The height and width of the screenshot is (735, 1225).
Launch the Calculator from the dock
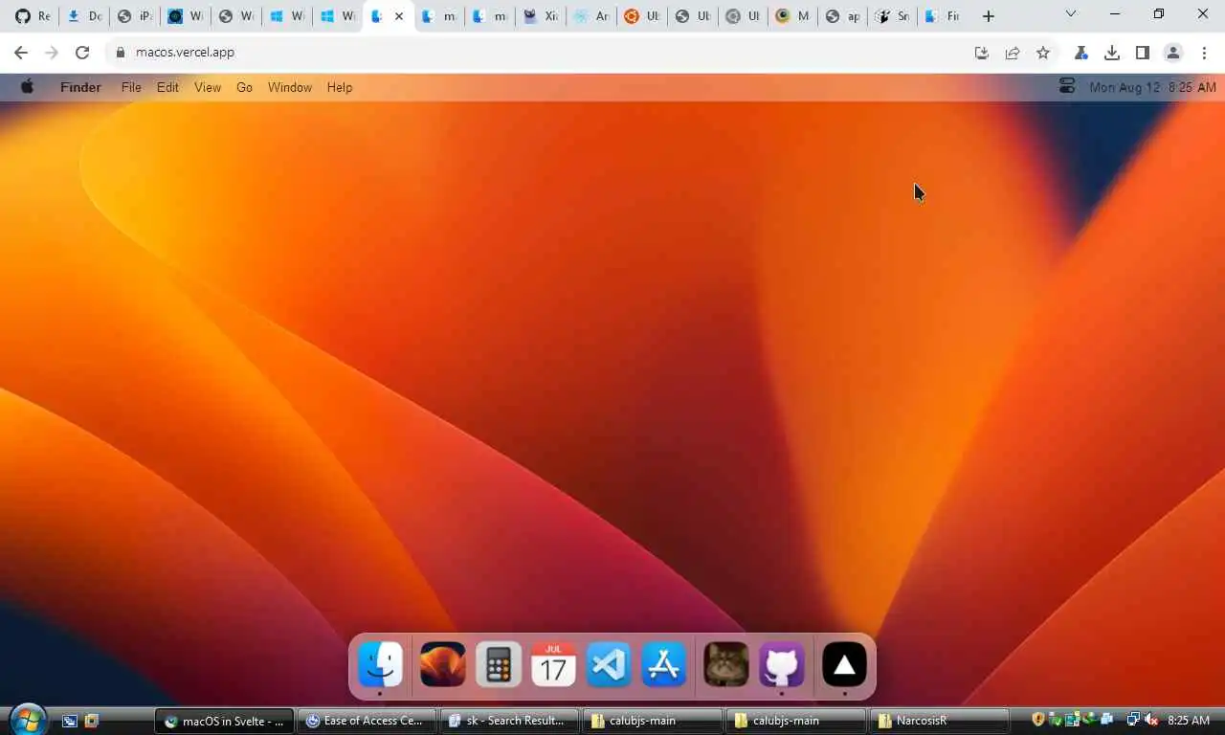(x=499, y=664)
